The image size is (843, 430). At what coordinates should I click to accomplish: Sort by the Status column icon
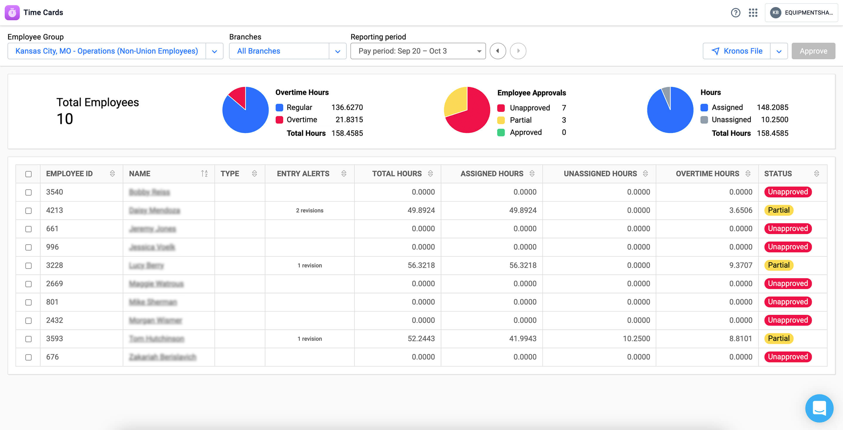pyautogui.click(x=816, y=174)
